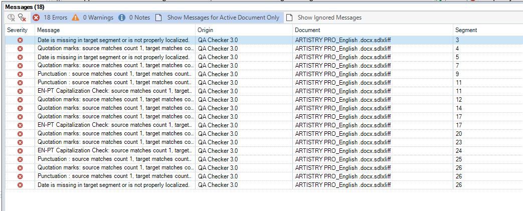This screenshot has width=523, height=211.
Task: Click error icon of segment 24 capitalization check
Action: [x=20, y=150]
